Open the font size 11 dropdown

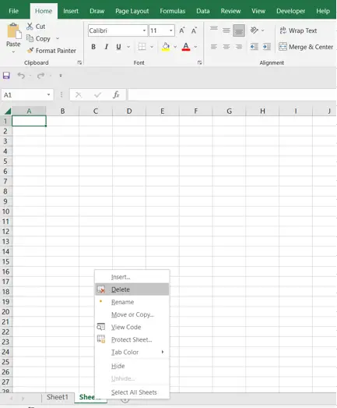click(x=171, y=30)
